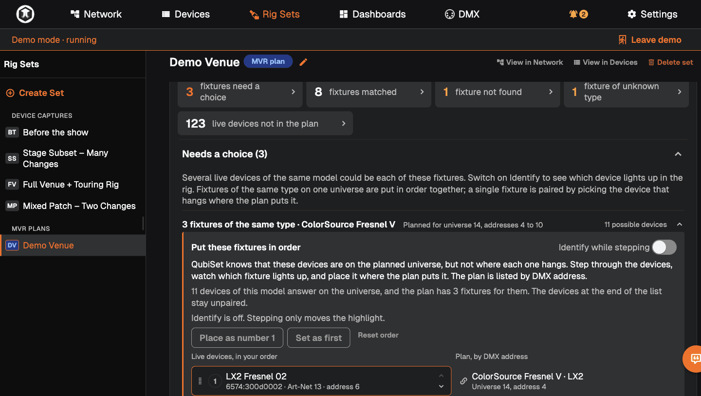The width and height of the screenshot is (701, 396).
Task: Move LX2 Fresnel 02 down with arrow
Action: point(441,386)
